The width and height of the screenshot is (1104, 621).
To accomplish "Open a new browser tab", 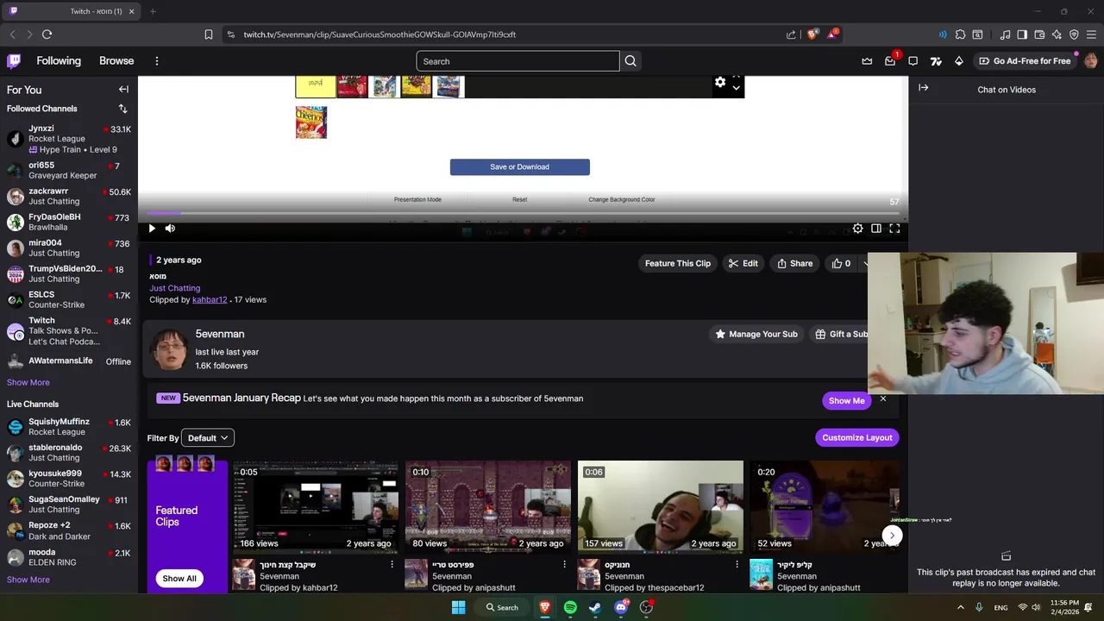I will point(153,11).
